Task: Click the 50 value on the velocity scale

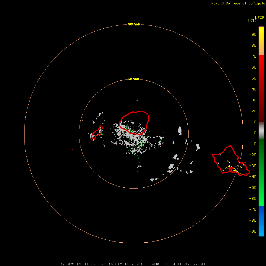Action: (254, 78)
